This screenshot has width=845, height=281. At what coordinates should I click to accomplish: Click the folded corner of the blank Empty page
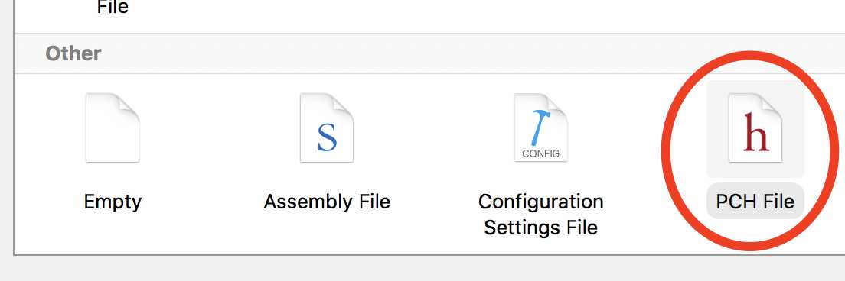pos(129,105)
